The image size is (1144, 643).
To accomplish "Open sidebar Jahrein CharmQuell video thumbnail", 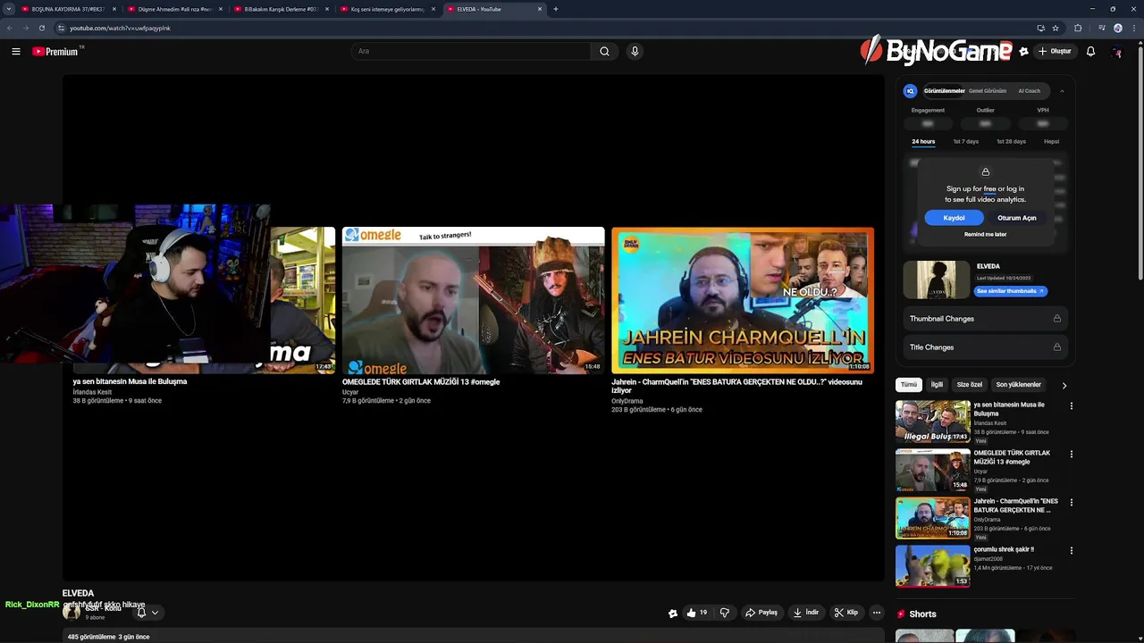I will click(x=933, y=518).
